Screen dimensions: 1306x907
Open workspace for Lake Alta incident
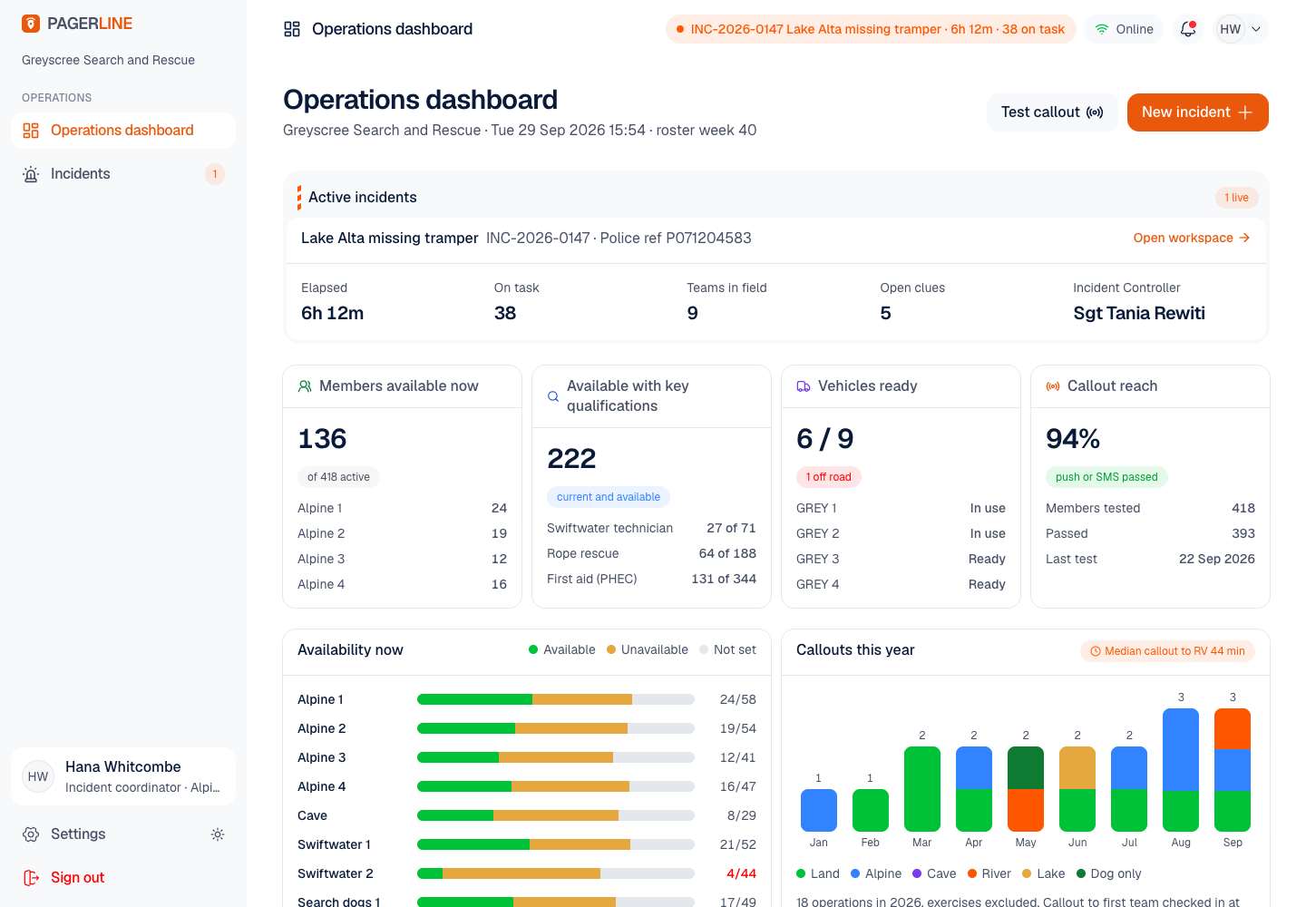pyautogui.click(x=1192, y=238)
